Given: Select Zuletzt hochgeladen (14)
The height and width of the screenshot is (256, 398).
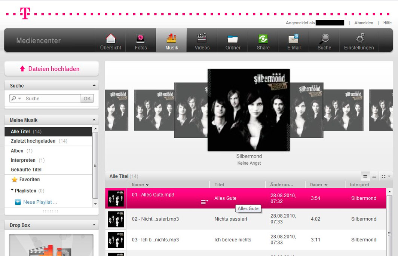Looking at the screenshot, I should point(48,141).
